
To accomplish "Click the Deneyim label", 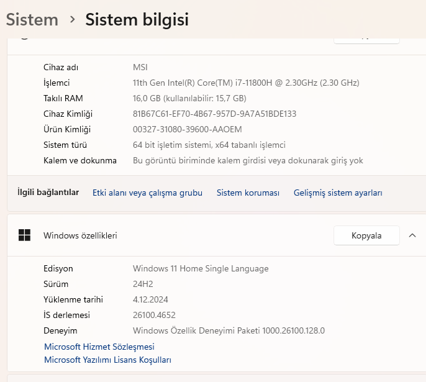I will point(60,330).
